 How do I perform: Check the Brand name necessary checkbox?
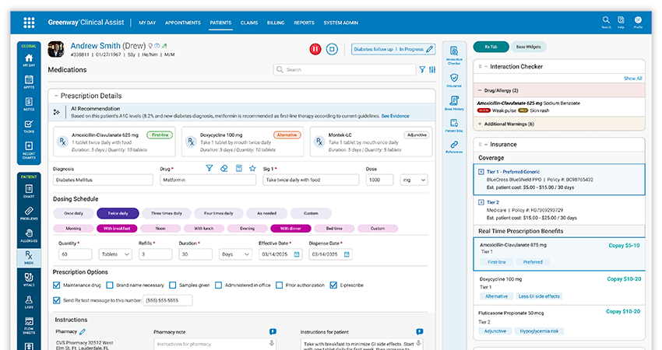110,285
